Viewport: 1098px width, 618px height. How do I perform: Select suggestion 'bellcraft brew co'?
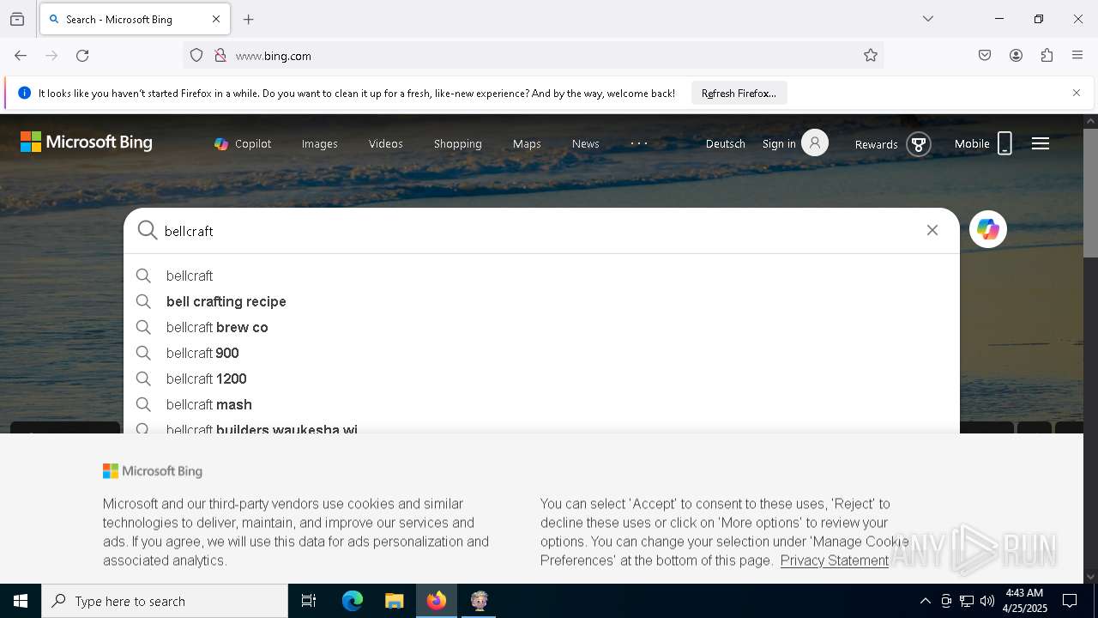click(x=541, y=327)
